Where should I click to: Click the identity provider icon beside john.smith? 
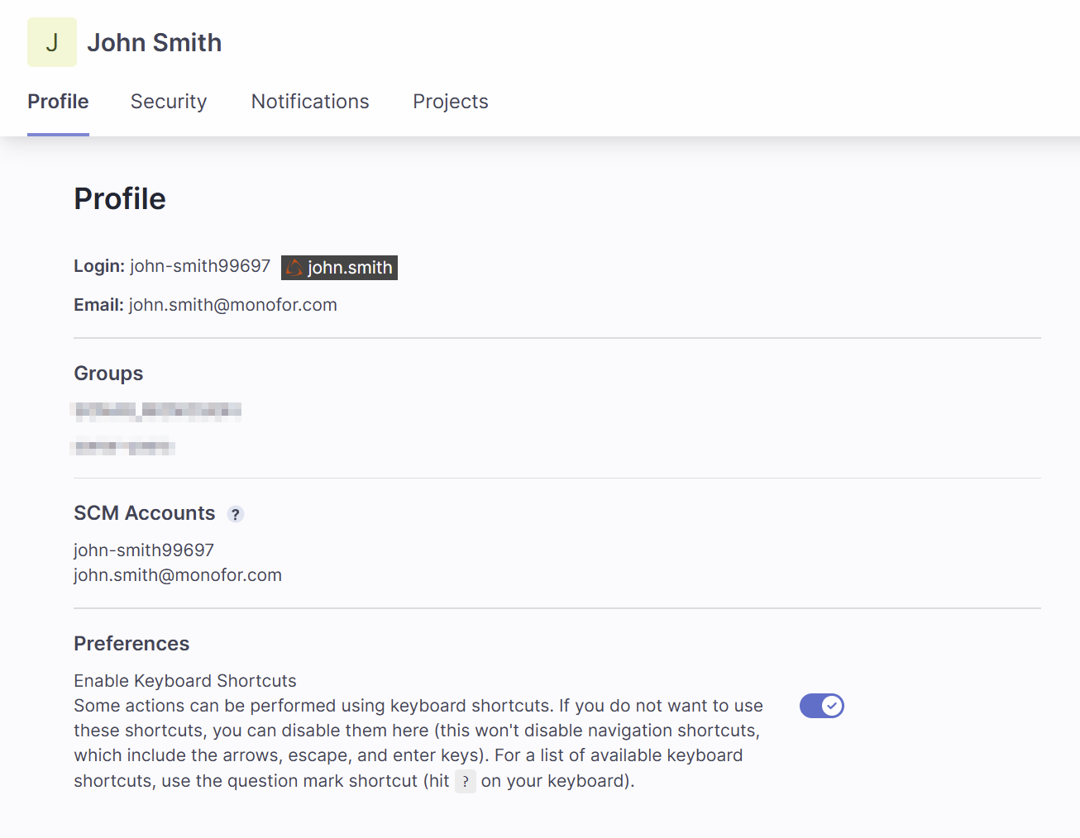[x=294, y=268]
